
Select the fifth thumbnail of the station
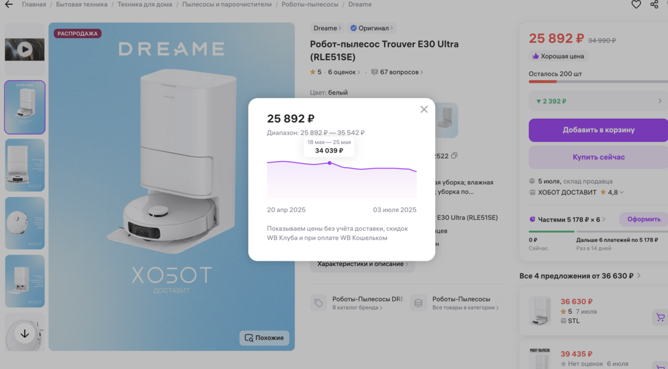(x=25, y=281)
